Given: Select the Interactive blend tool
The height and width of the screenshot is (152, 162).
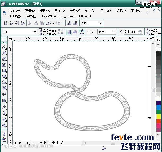Looking at the screenshot, I should [4, 101].
